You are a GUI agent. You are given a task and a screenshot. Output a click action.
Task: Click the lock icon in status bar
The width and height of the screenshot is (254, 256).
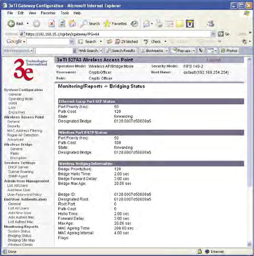pos(200,251)
